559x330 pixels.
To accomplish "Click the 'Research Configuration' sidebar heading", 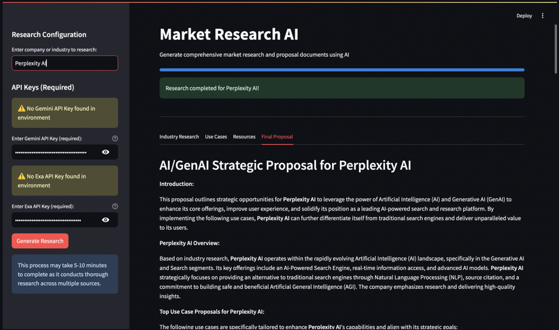I will point(49,35).
